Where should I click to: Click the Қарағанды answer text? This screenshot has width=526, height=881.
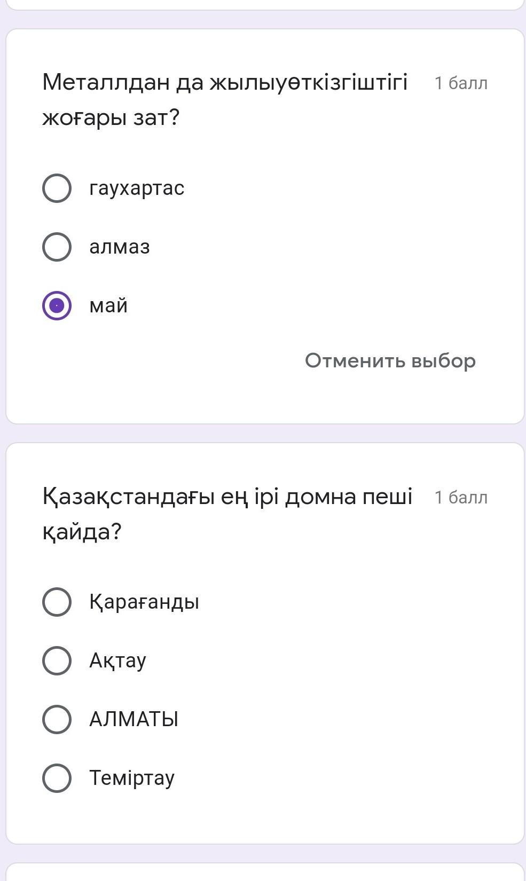(144, 602)
